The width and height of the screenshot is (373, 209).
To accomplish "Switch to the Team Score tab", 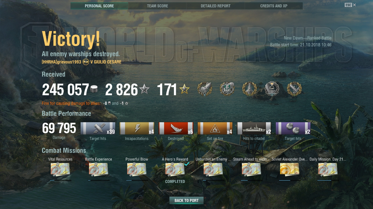I will point(158,6).
